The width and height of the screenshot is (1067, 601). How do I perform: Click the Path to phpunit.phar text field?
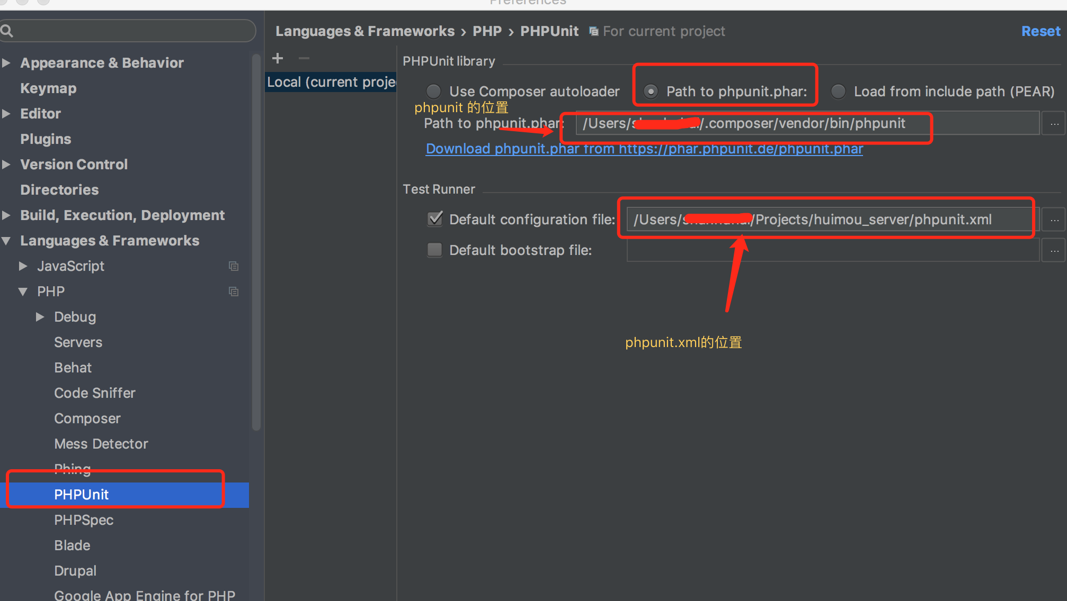[x=807, y=123]
